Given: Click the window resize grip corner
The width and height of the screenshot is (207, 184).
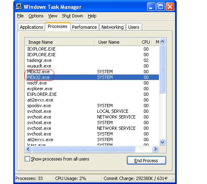Looking at the screenshot, I should 172,180.
